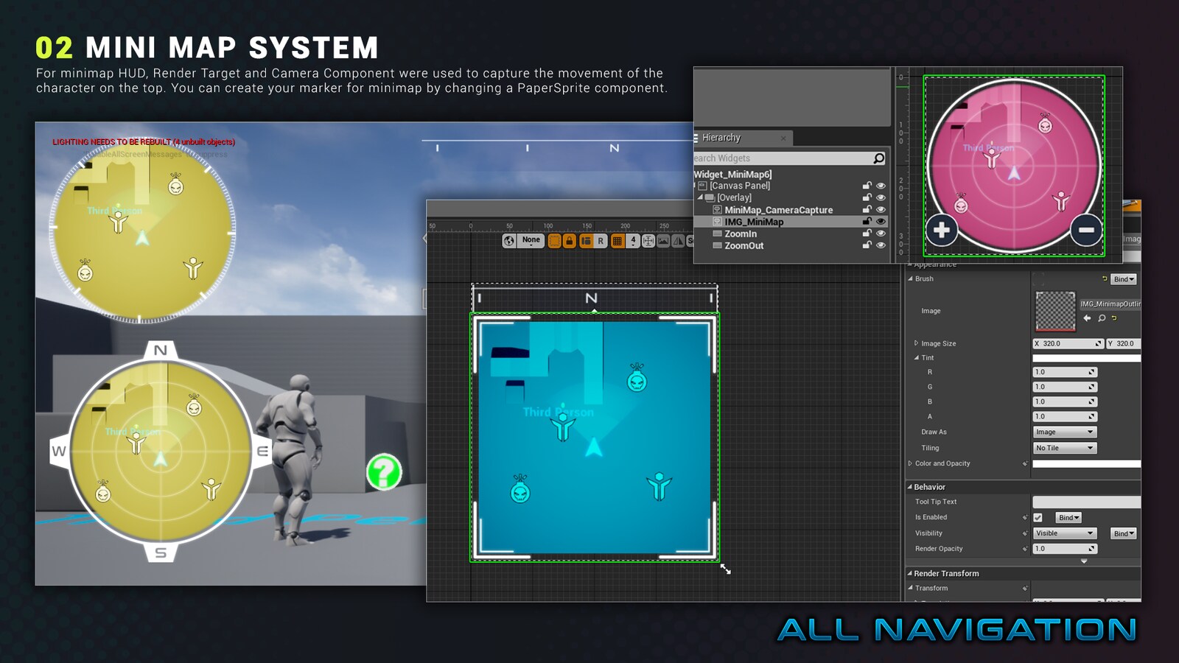Use selected asset arrow under image brush
Image resolution: width=1179 pixels, height=663 pixels.
pyautogui.click(x=1087, y=318)
